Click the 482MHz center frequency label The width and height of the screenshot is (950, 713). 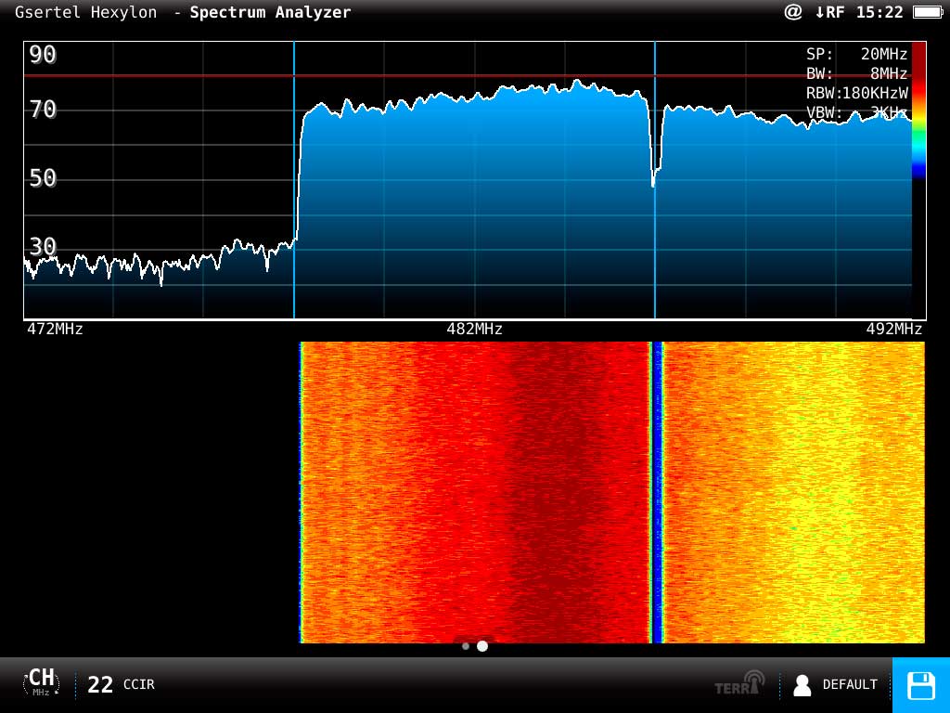(x=474, y=330)
